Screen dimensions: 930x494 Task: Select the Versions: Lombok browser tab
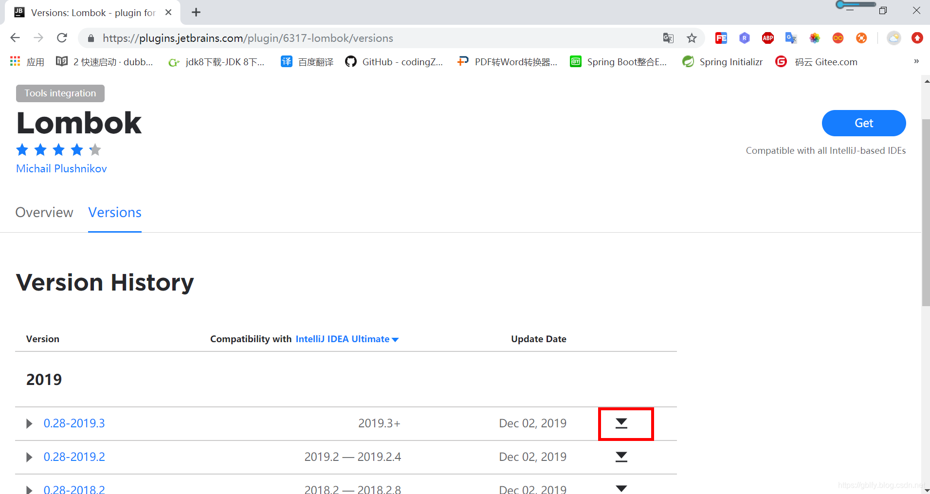coord(92,13)
